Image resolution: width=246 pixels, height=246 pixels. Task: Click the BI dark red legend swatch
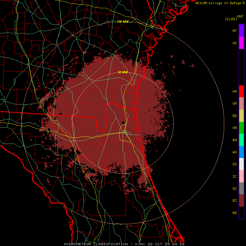coord(241,201)
